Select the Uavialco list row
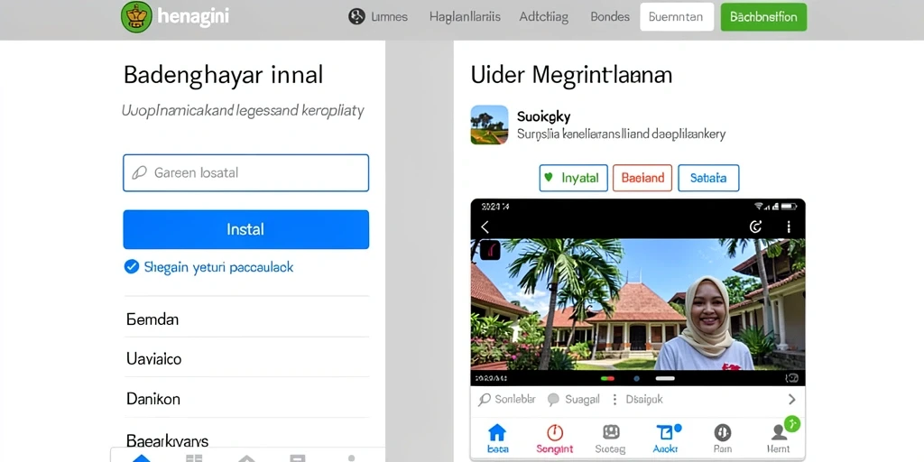 pyautogui.click(x=246, y=358)
